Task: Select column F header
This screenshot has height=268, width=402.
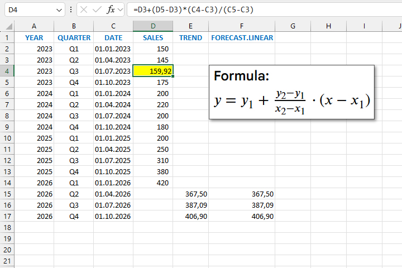Action: click(242, 26)
